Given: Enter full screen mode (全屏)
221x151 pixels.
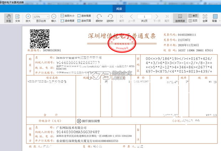Looking at the screenshot, I should (205, 18).
